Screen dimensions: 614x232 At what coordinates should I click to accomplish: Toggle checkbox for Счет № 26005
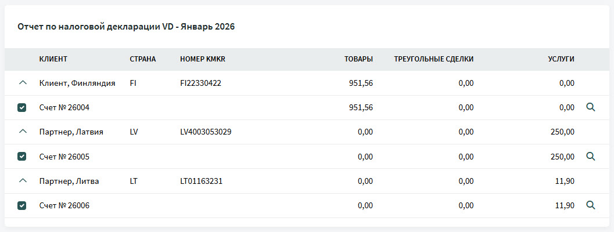coord(22,157)
